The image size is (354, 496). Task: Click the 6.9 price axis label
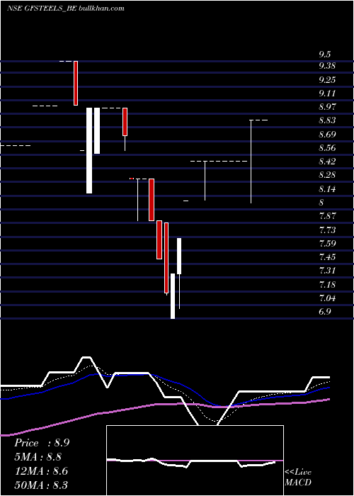point(324,312)
